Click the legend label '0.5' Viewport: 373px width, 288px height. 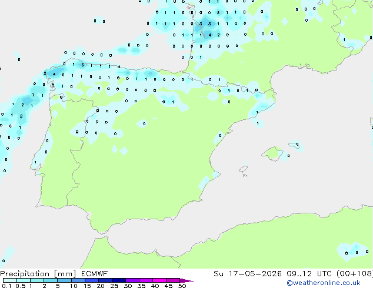[20, 286]
